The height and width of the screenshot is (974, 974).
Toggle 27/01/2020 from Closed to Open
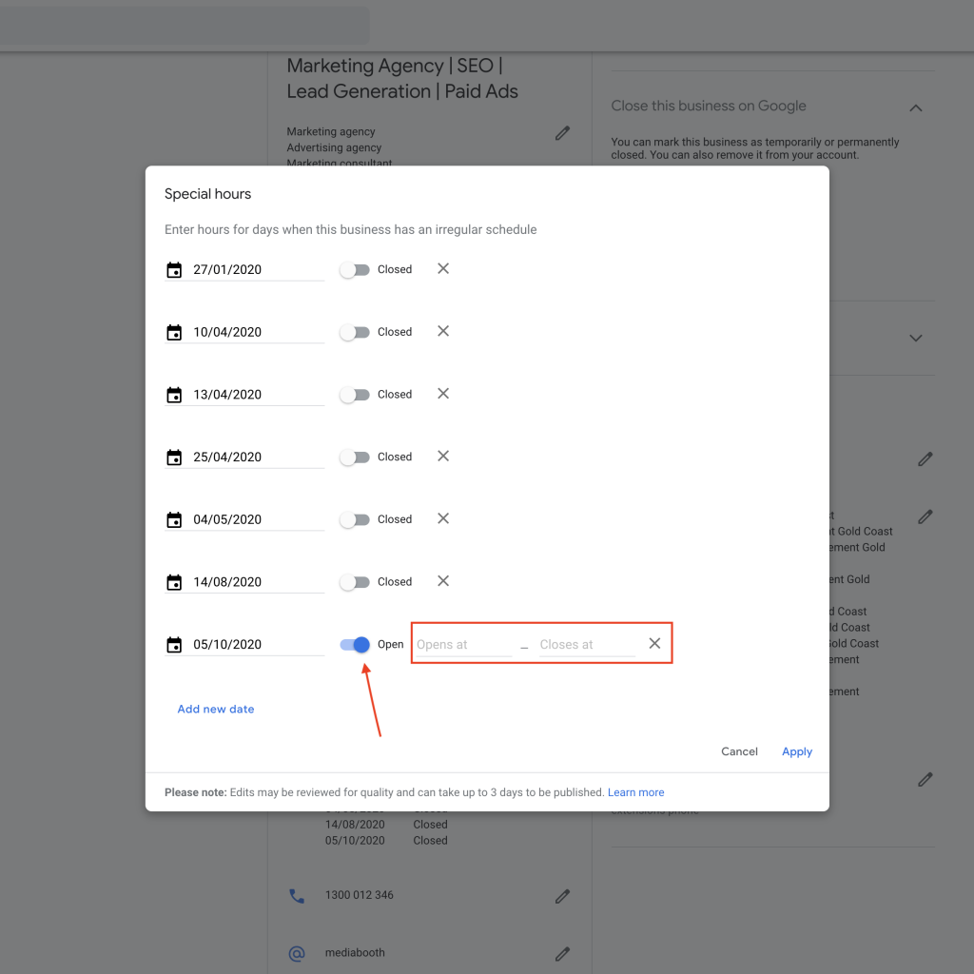pyautogui.click(x=354, y=269)
